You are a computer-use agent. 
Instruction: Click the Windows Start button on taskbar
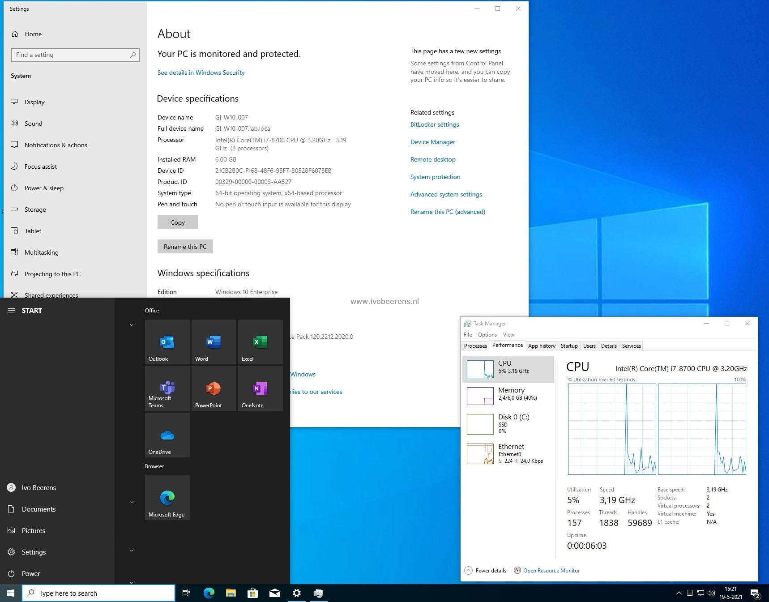tap(11, 593)
